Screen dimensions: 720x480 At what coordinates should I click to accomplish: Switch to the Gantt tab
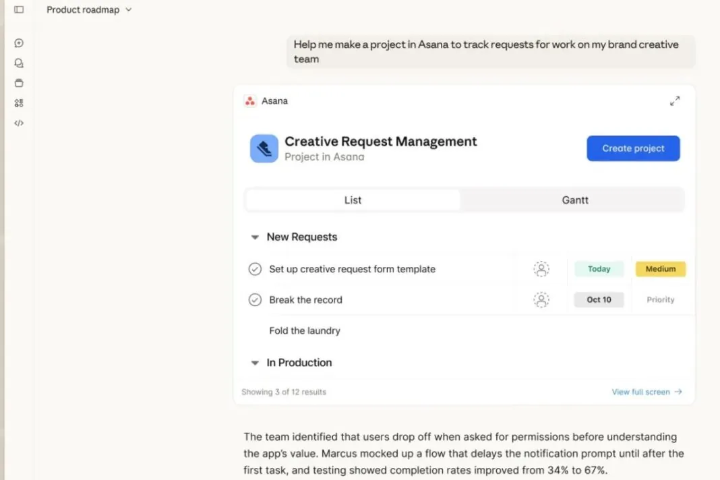click(x=574, y=200)
